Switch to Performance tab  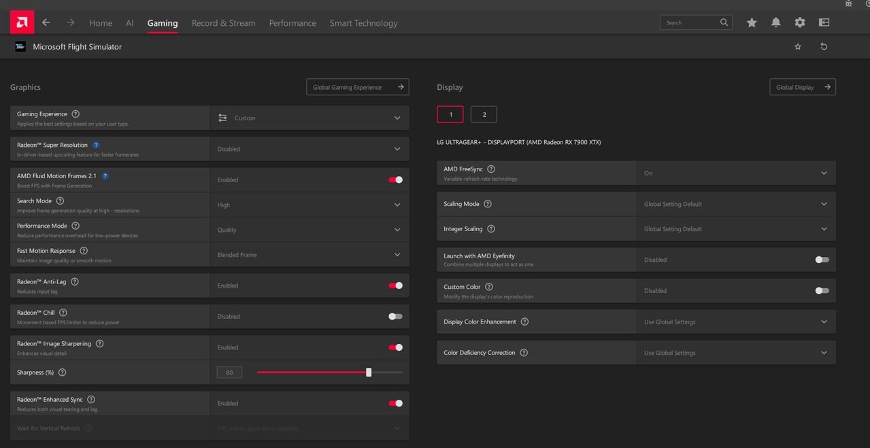[292, 22]
